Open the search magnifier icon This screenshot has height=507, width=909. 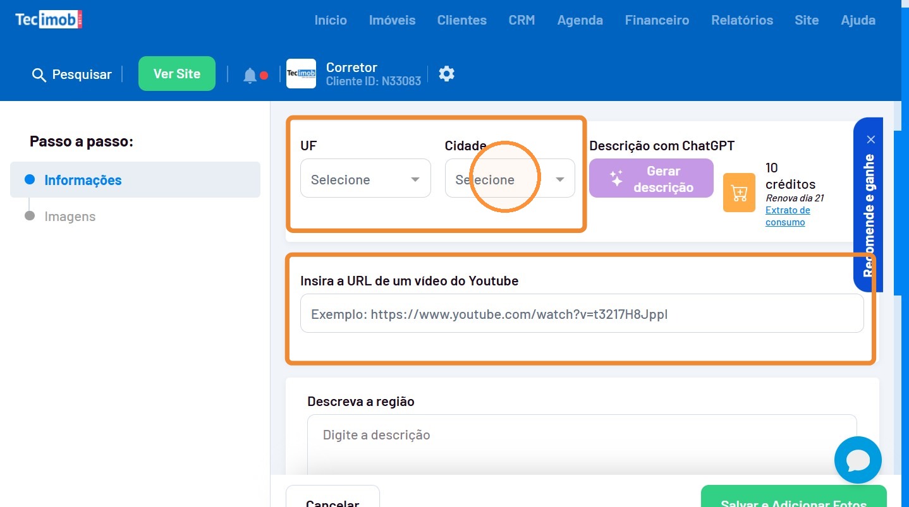click(x=39, y=75)
